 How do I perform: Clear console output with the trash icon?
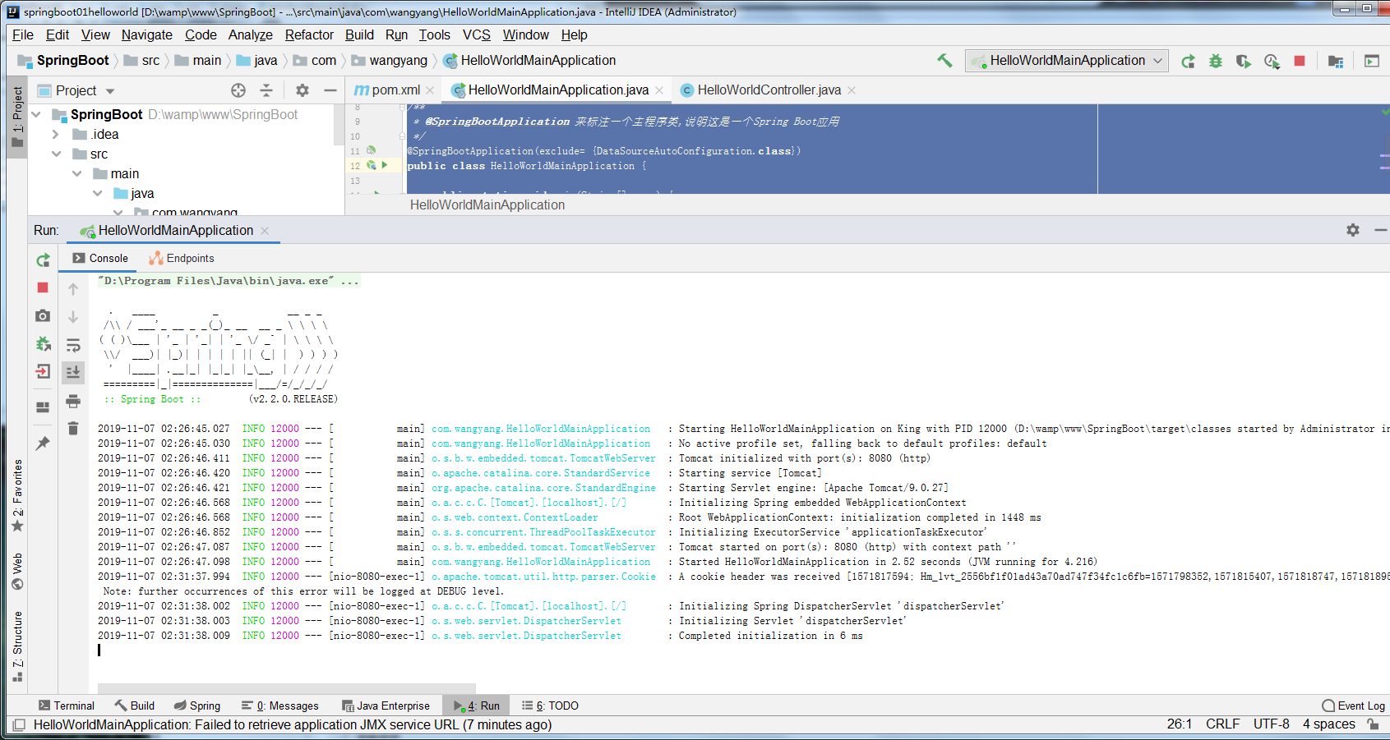[73, 428]
